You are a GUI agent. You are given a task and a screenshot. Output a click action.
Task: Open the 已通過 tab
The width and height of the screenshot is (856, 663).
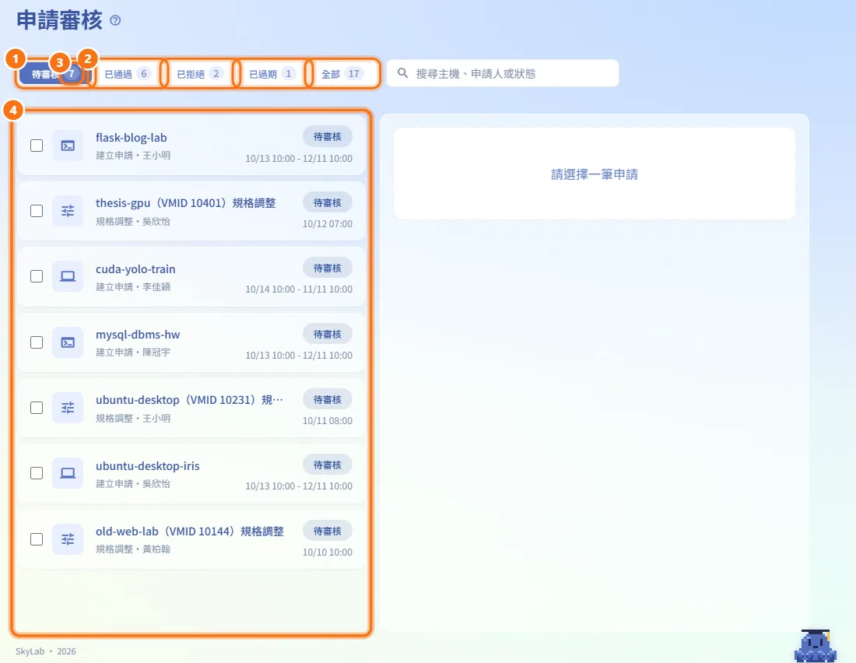[128, 74]
